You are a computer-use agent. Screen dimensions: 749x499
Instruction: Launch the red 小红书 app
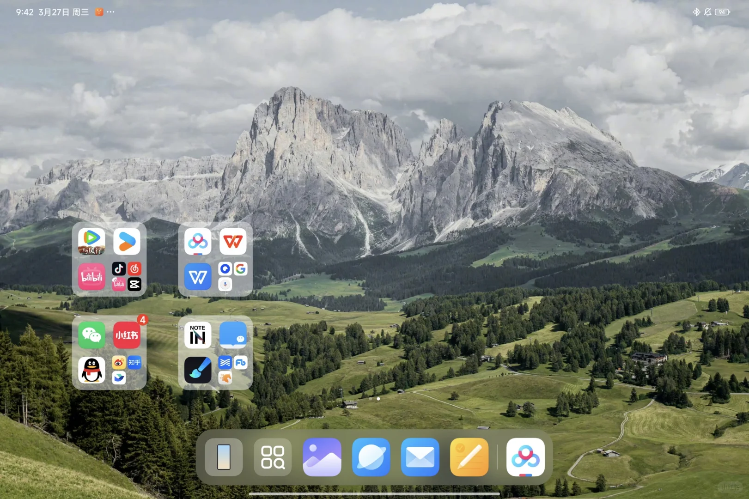point(127,335)
